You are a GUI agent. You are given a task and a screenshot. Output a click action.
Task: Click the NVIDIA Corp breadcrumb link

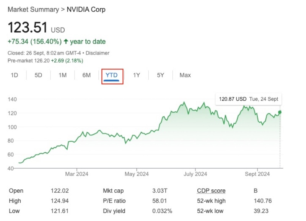coord(86,9)
